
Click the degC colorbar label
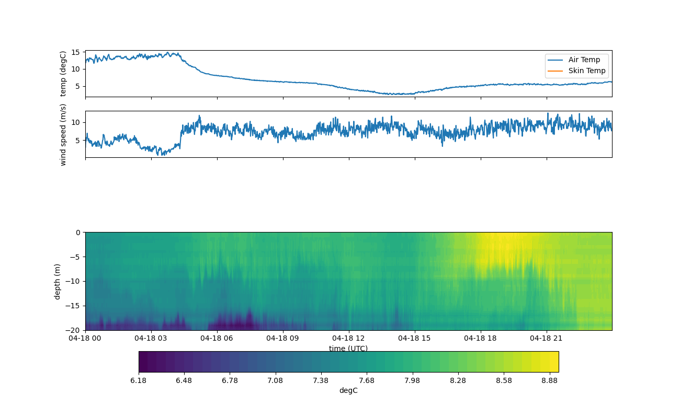pyautogui.click(x=348, y=390)
